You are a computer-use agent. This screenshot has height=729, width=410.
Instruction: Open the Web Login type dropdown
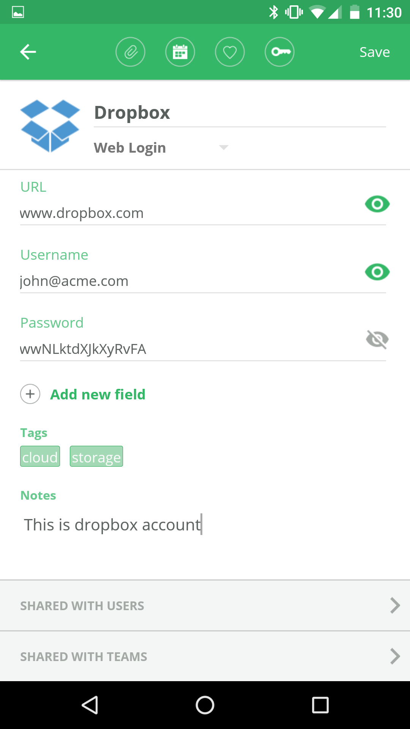(223, 147)
